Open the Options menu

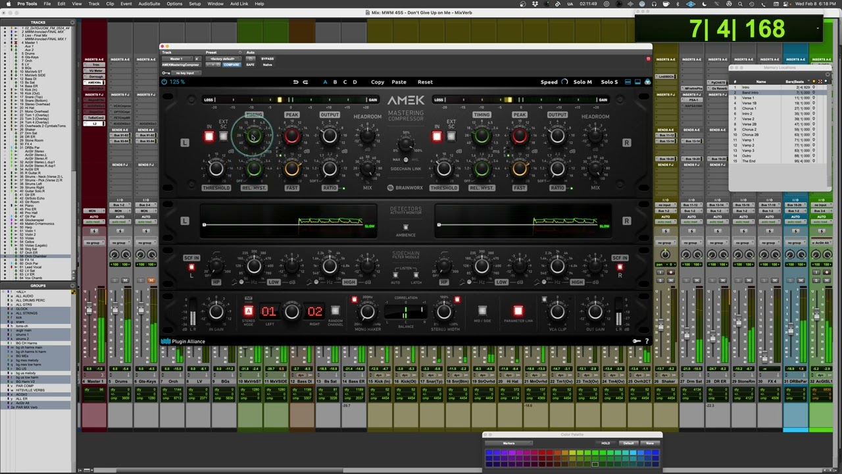(174, 4)
